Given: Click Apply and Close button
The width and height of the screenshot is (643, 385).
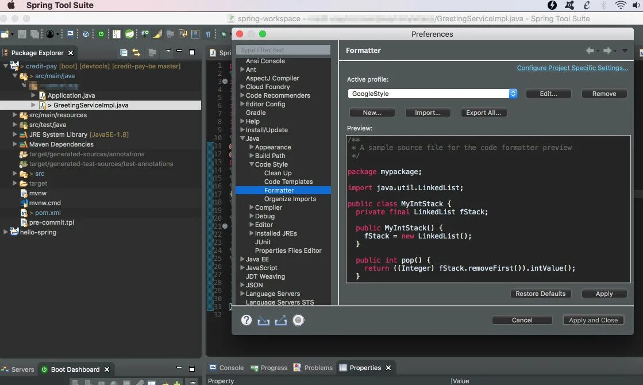Looking at the screenshot, I should coord(594,320).
